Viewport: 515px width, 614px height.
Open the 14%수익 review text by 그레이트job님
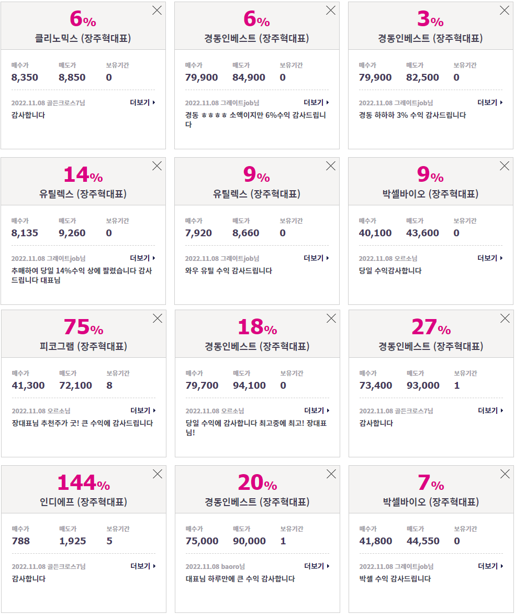(x=82, y=275)
